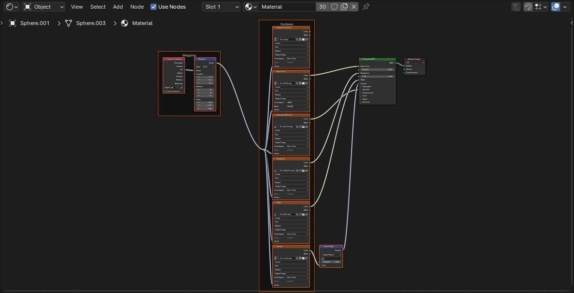The width and height of the screenshot is (574, 293).
Task: Open the View menu
Action: (77, 7)
